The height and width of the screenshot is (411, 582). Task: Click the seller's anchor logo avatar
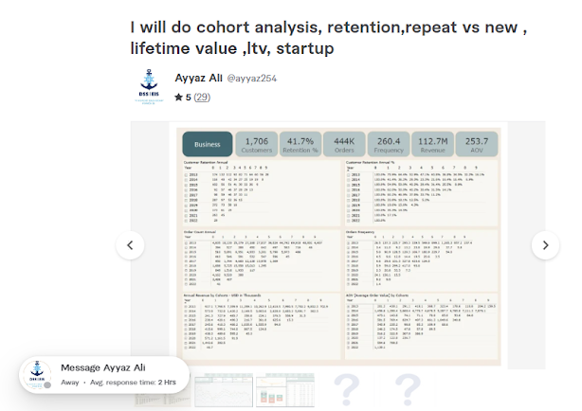coord(149,86)
